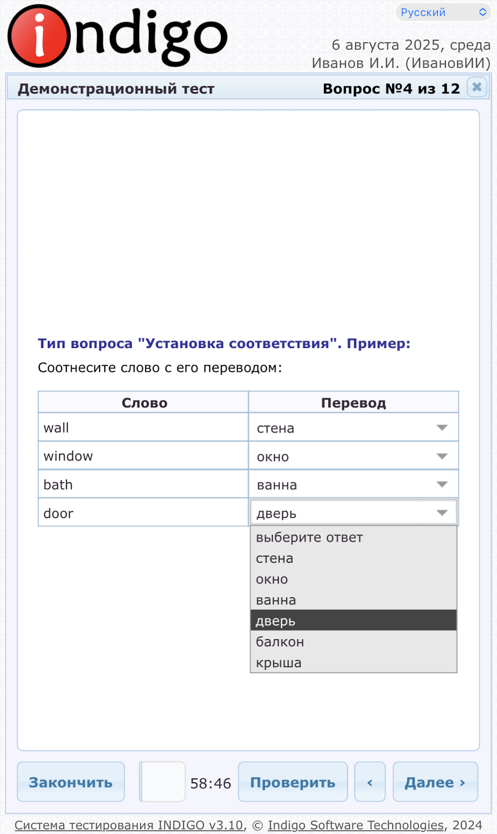Follow the Indigo Software Technologies link
This screenshot has width=497, height=834.
click(356, 825)
